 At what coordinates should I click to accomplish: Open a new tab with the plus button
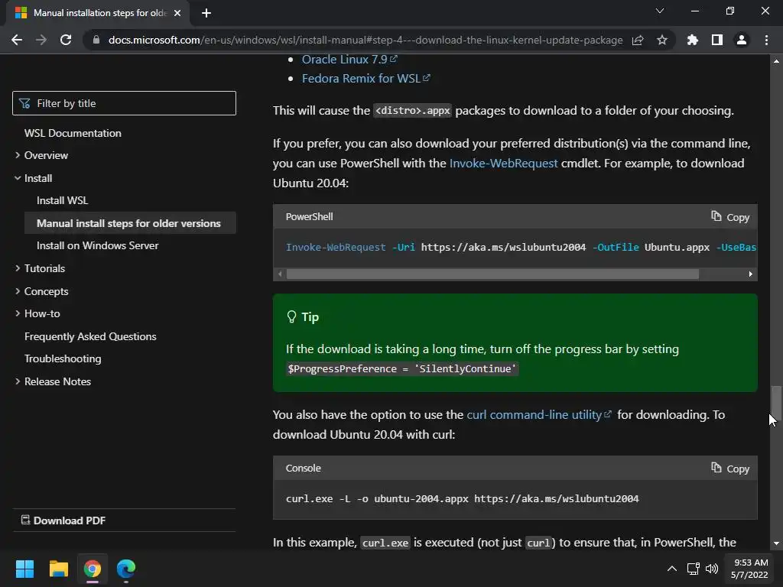point(206,13)
